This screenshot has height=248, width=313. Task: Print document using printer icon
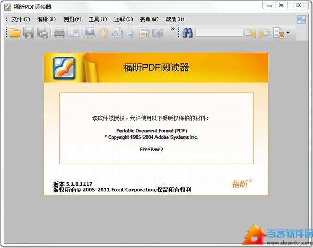59,33
